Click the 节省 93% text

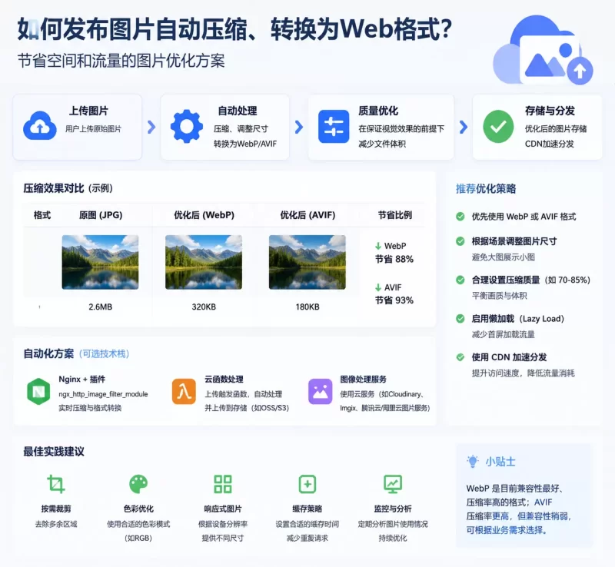394,300
